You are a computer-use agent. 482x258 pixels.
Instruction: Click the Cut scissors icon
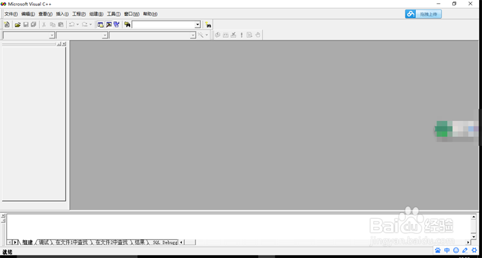point(44,25)
